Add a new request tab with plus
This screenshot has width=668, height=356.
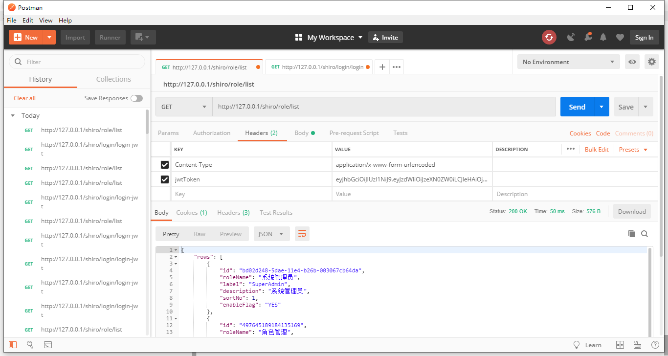(x=382, y=67)
